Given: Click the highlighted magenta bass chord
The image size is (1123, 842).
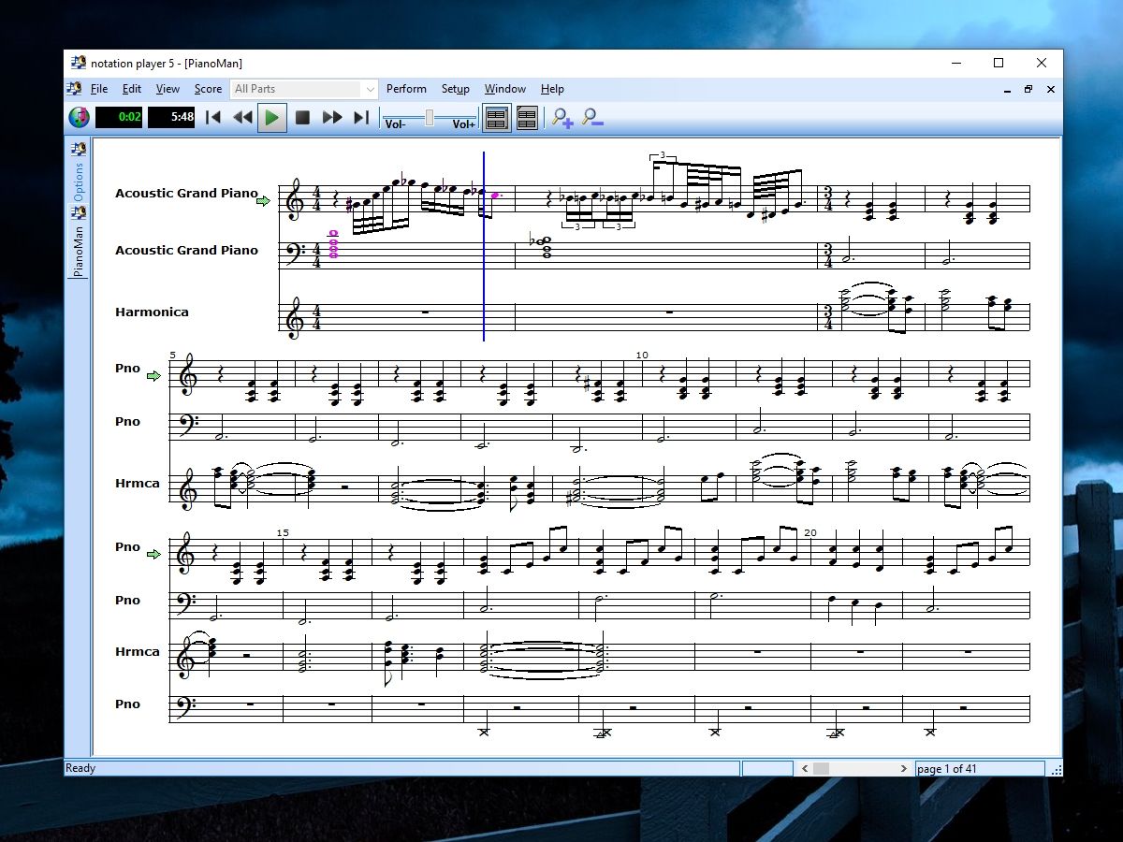Looking at the screenshot, I should click(x=333, y=245).
